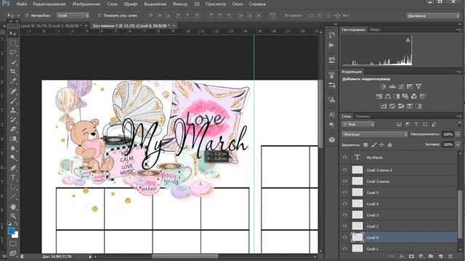Close the Без имени-1 document tab
This screenshot has height=261, width=465.
pos(174,26)
